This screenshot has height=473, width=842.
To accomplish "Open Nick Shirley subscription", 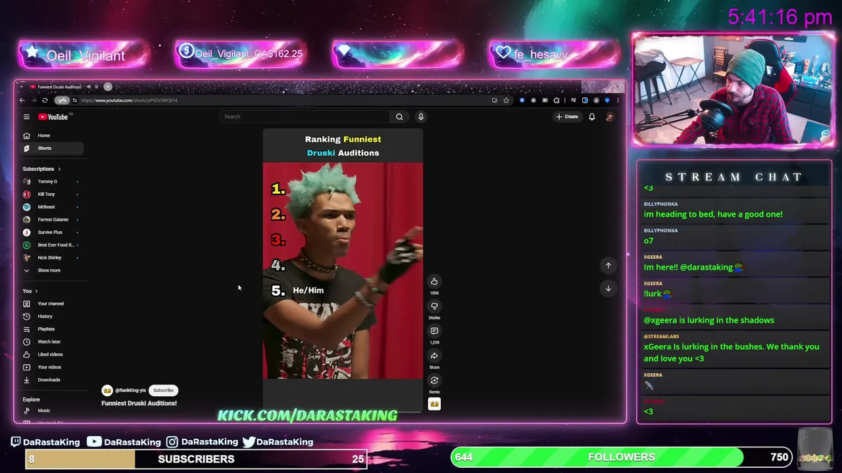I will [x=52, y=258].
